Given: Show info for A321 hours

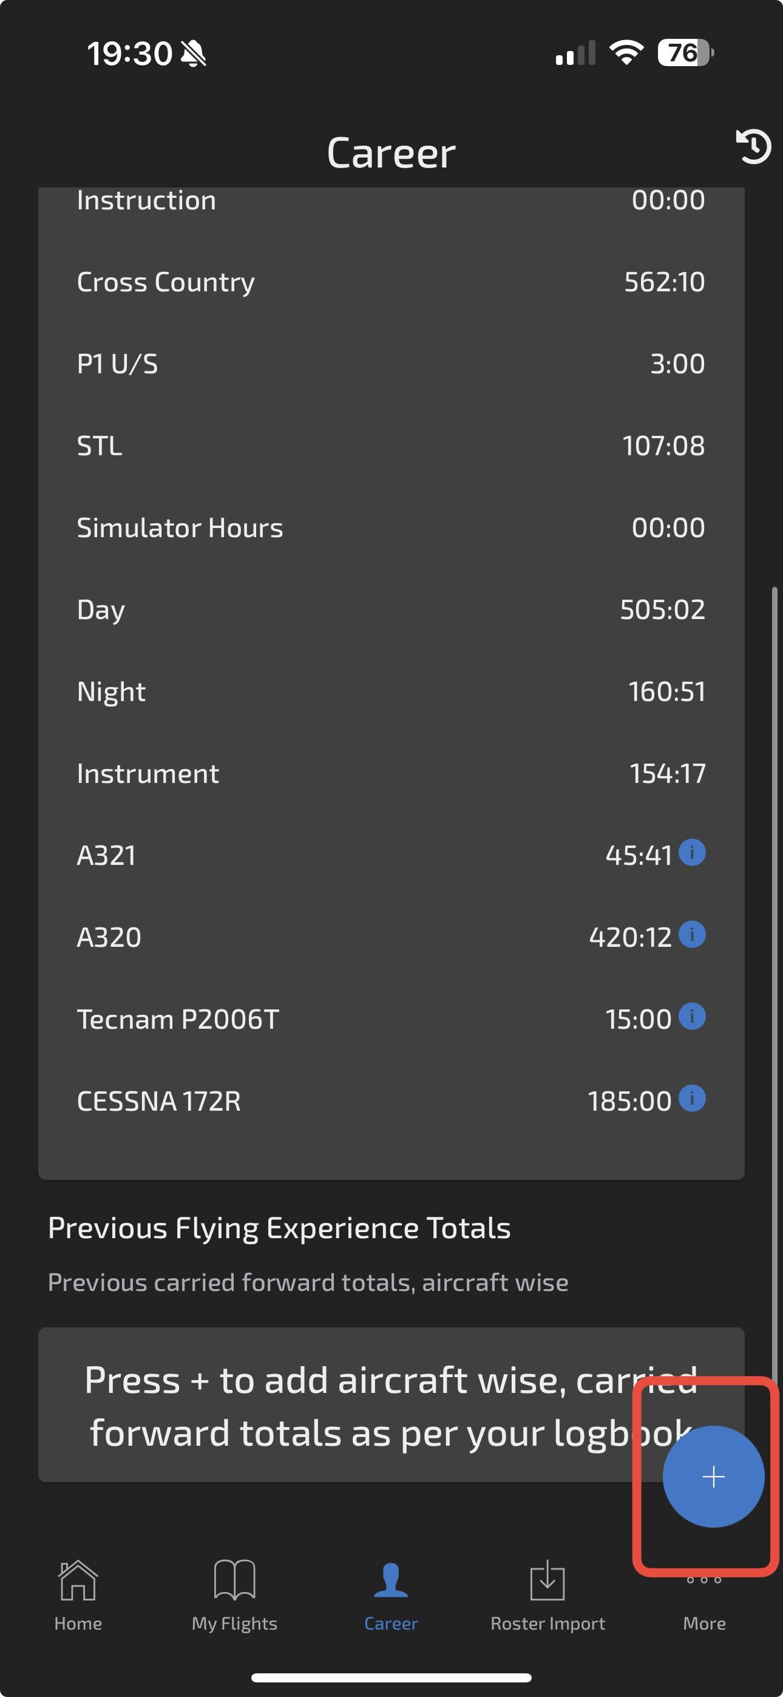Looking at the screenshot, I should pos(692,853).
